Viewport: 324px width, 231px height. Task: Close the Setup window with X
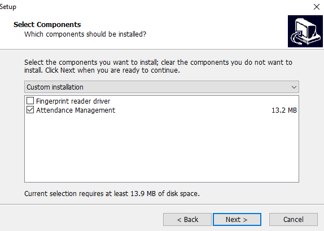[316, 7]
